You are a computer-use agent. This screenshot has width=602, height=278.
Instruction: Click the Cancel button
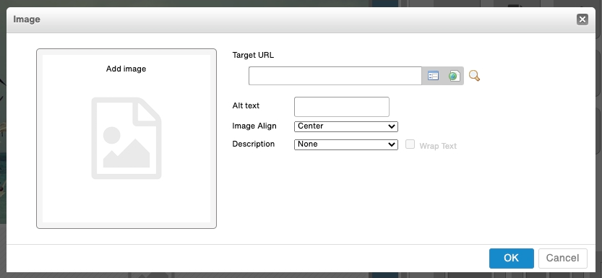point(562,258)
